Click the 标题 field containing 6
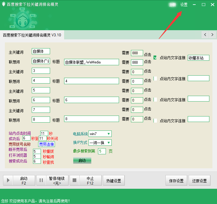The image size is (217, 204). (92, 100)
